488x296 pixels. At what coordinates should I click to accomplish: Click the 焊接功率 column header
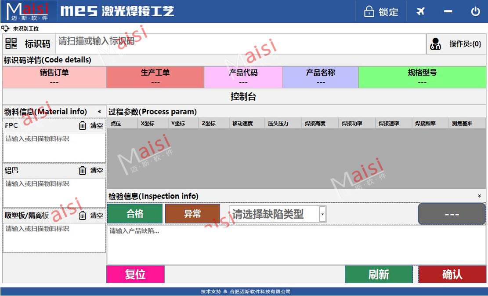coord(352,124)
